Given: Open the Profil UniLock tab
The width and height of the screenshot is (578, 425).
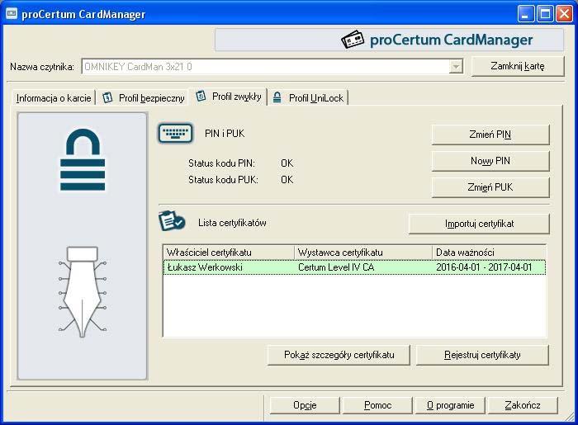Looking at the screenshot, I should click(309, 98).
